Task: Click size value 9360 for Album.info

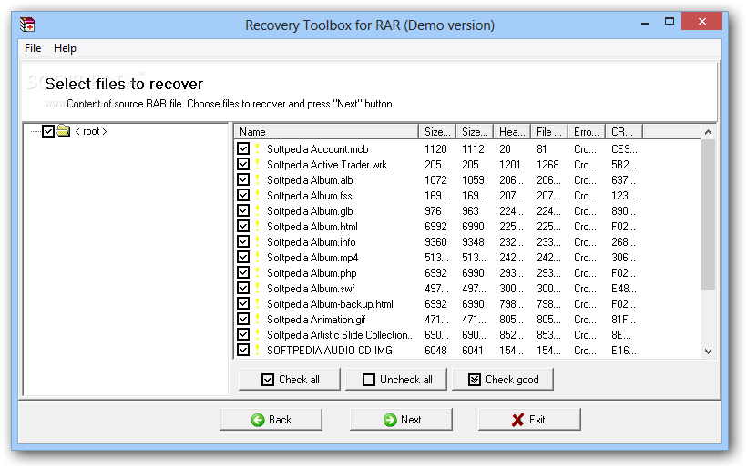Action: [436, 242]
